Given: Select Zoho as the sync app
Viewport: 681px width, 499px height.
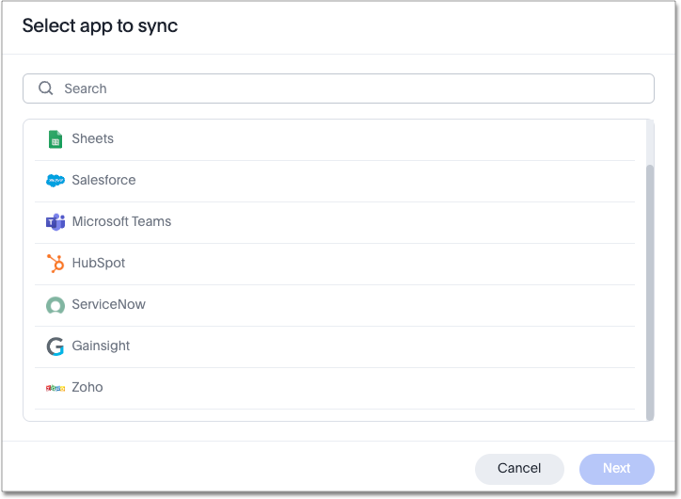Looking at the screenshot, I should coord(87,388).
